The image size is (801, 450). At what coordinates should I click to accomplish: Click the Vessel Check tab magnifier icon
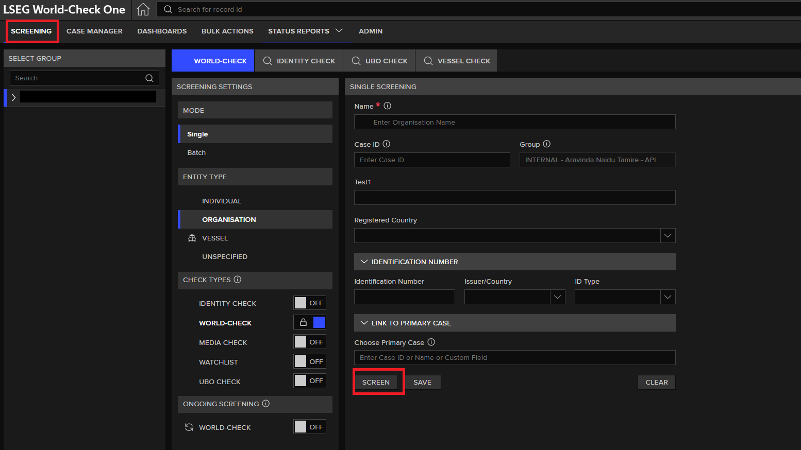coord(428,61)
